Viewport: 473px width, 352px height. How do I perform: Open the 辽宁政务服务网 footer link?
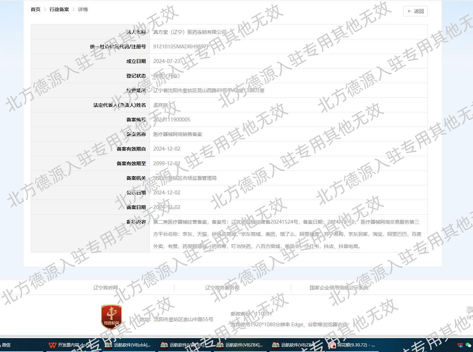pyautogui.click(x=222, y=288)
